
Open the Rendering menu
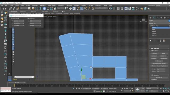(x=61, y=5)
